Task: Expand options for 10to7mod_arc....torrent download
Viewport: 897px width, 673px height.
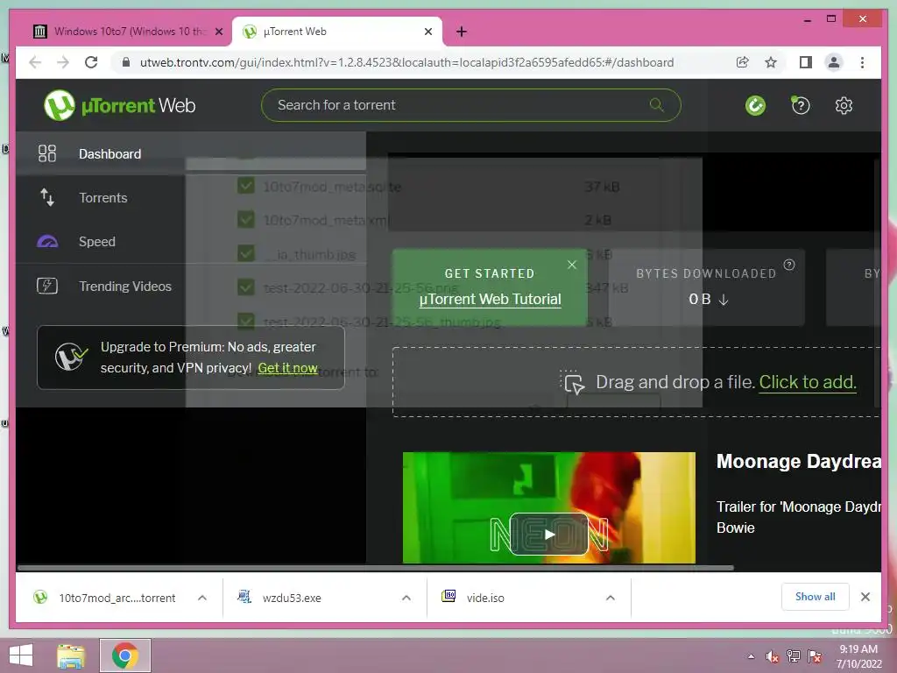Action: pos(202,598)
